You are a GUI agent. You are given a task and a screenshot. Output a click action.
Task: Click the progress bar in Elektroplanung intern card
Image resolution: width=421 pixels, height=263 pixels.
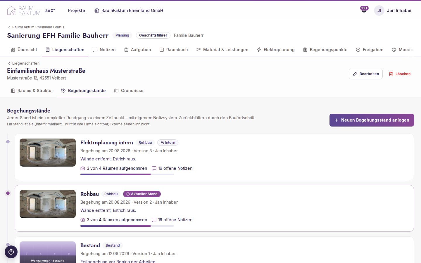click(x=127, y=174)
